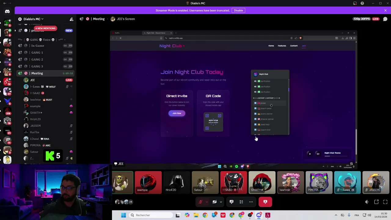Open the Windows Start menu
The width and height of the screenshot is (391, 220).
tap(123, 215)
